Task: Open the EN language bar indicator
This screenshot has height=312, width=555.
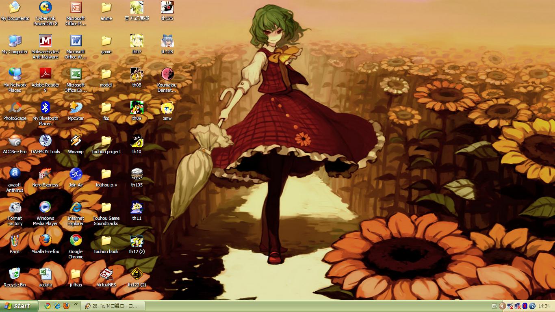Action: point(494,306)
